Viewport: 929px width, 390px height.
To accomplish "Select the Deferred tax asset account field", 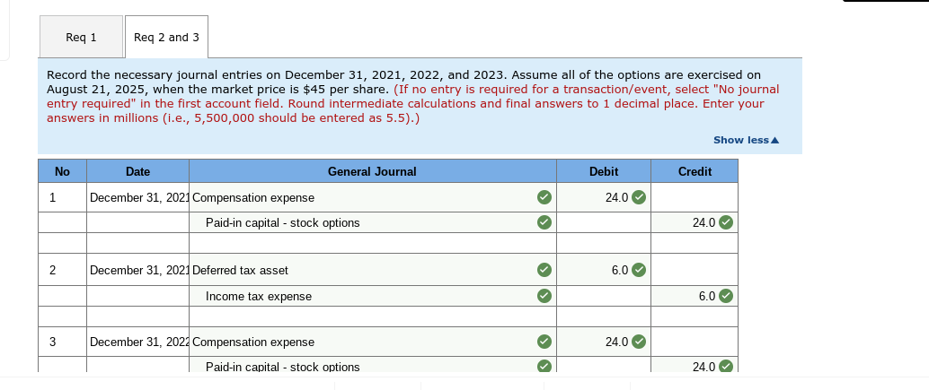I will 373,270.
